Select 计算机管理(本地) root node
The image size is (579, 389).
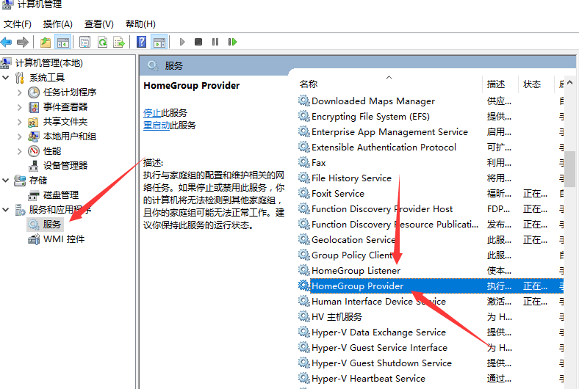pyautogui.click(x=48, y=63)
